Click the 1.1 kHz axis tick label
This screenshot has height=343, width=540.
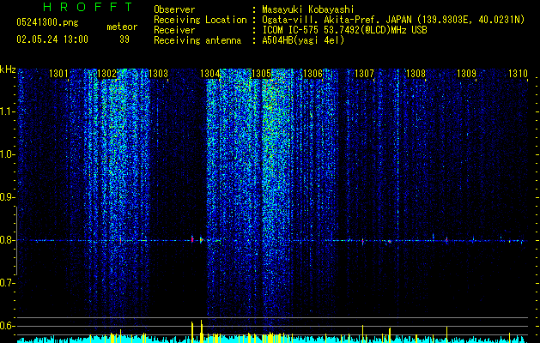pyautogui.click(x=7, y=111)
